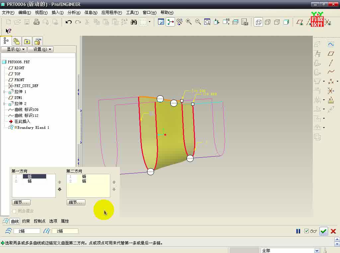Open the 显示 dropdown menu
This screenshot has height=253, width=340.
click(14, 49)
